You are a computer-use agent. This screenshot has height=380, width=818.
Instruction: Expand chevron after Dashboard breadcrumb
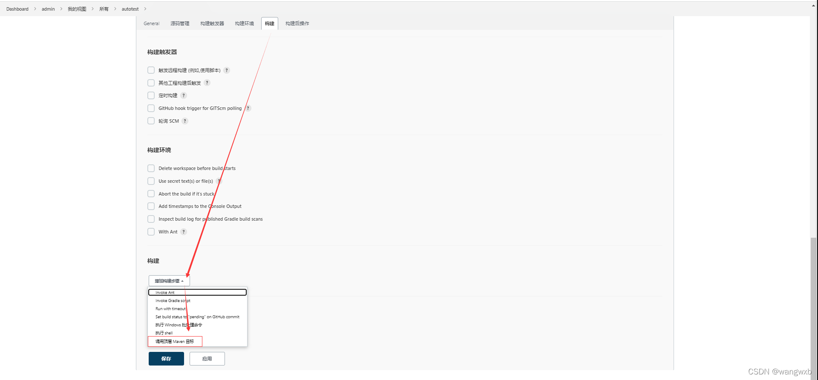35,9
